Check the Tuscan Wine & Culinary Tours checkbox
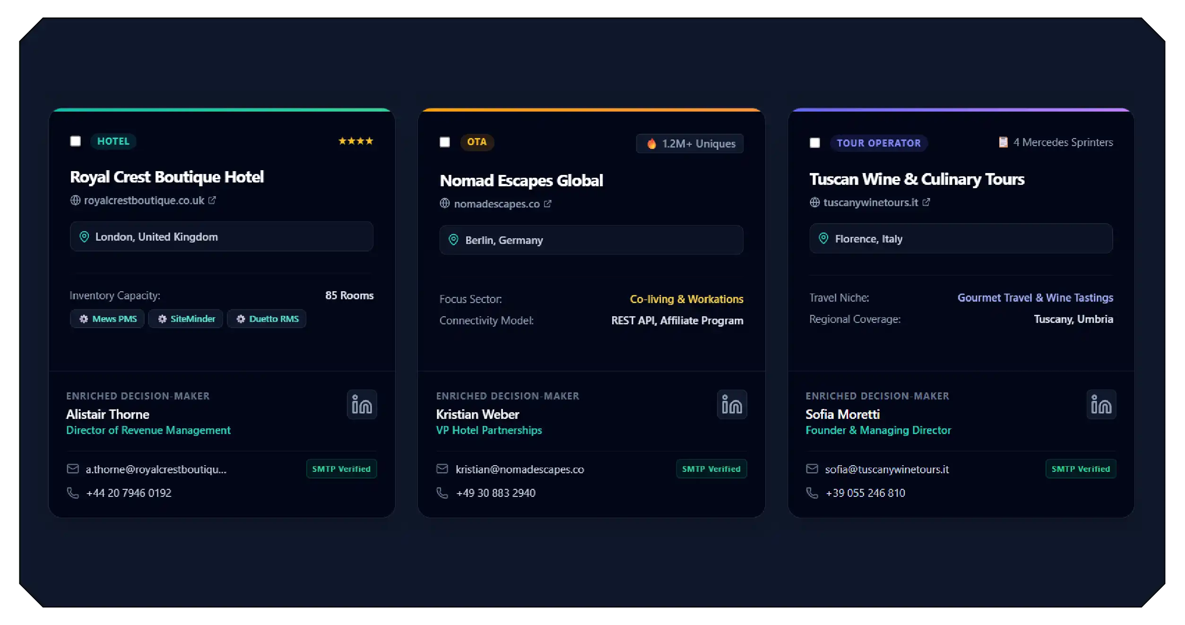 pos(815,143)
